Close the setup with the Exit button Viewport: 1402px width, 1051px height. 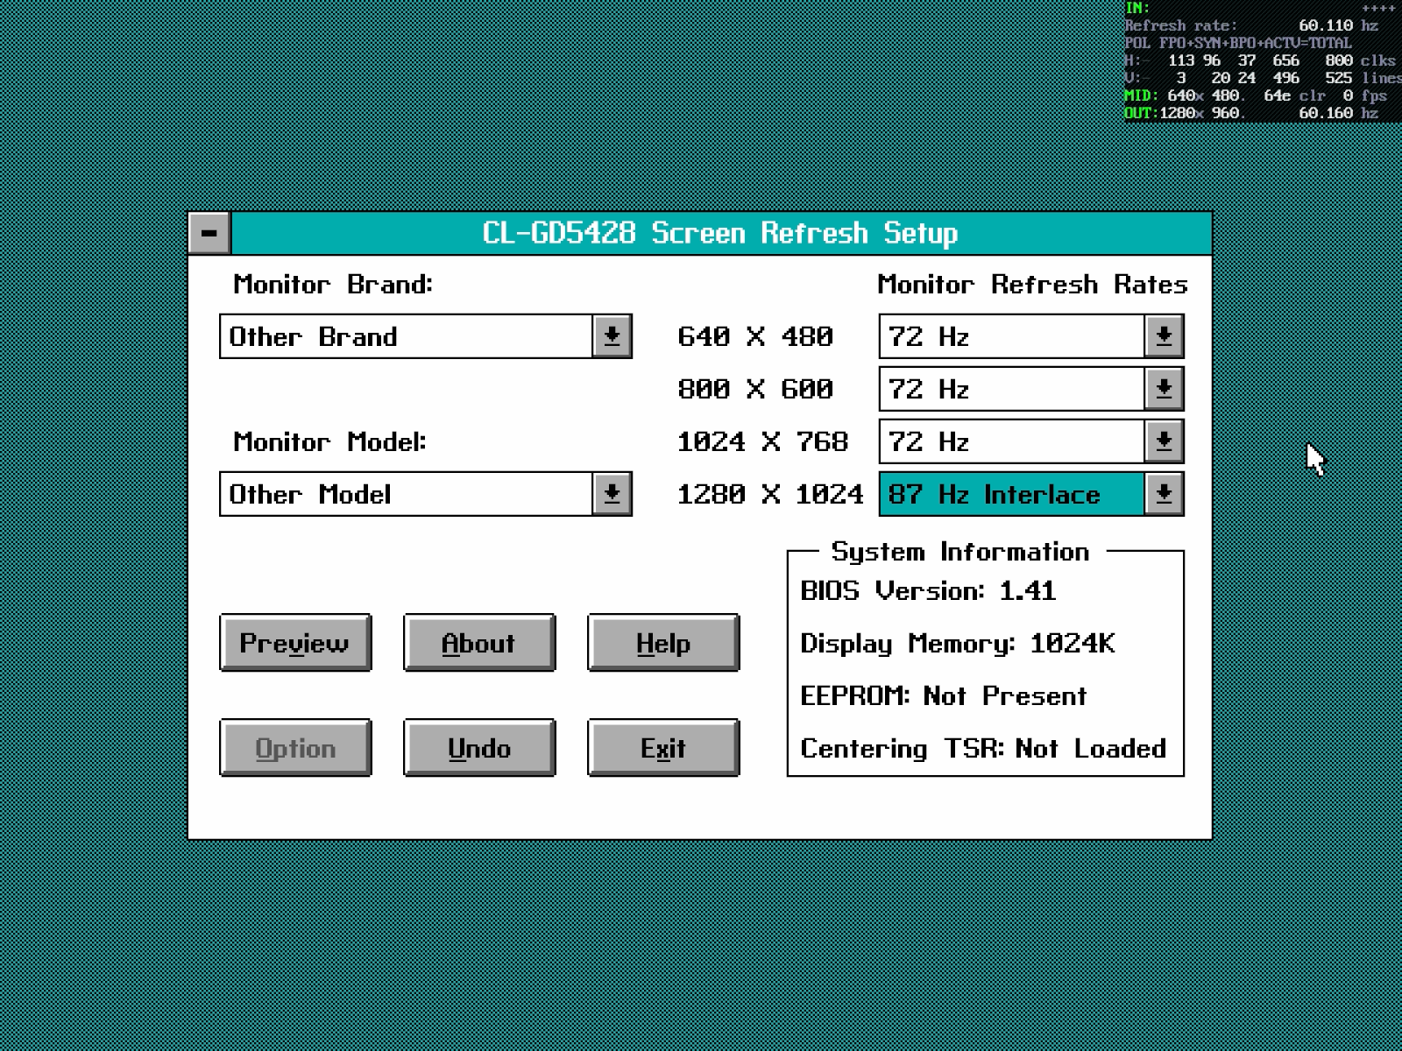coord(662,748)
